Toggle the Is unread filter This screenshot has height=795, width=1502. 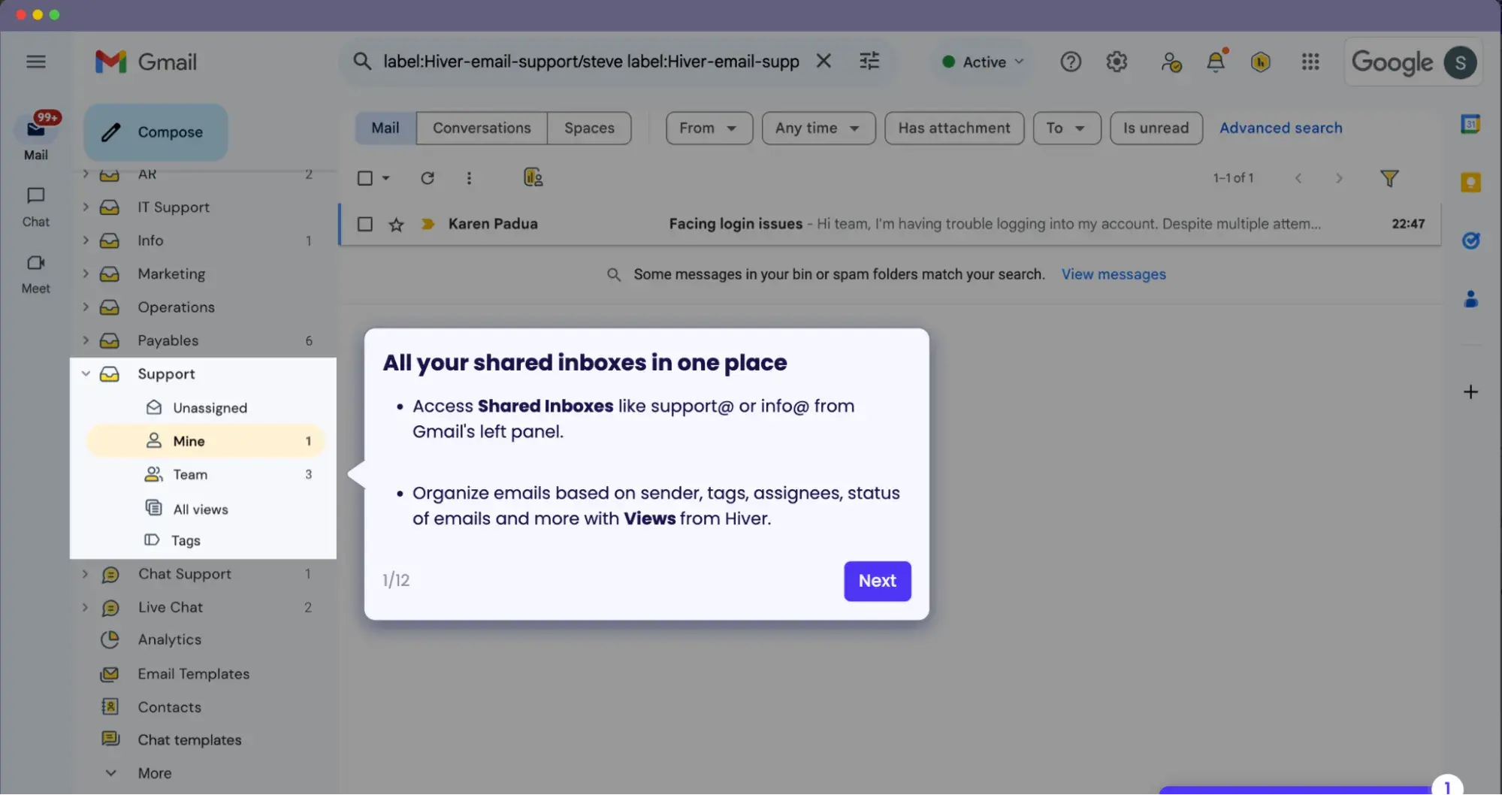(x=1156, y=128)
